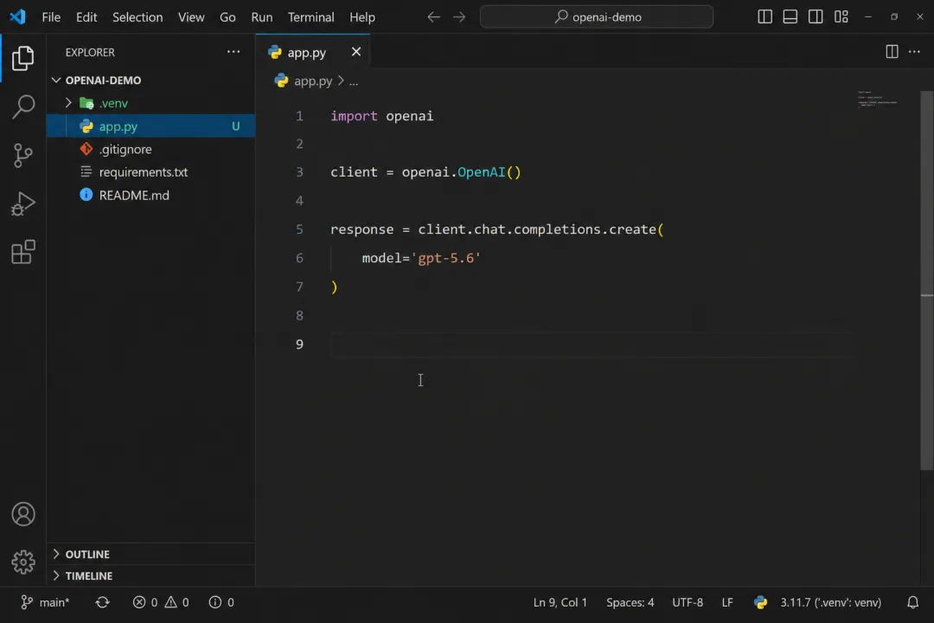Change indentation via Spaces: 4
The image size is (934, 623).
[x=630, y=602]
